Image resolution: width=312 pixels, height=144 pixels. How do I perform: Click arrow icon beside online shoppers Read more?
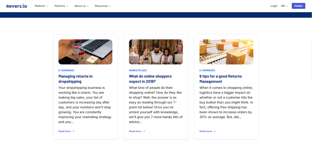click(x=144, y=131)
